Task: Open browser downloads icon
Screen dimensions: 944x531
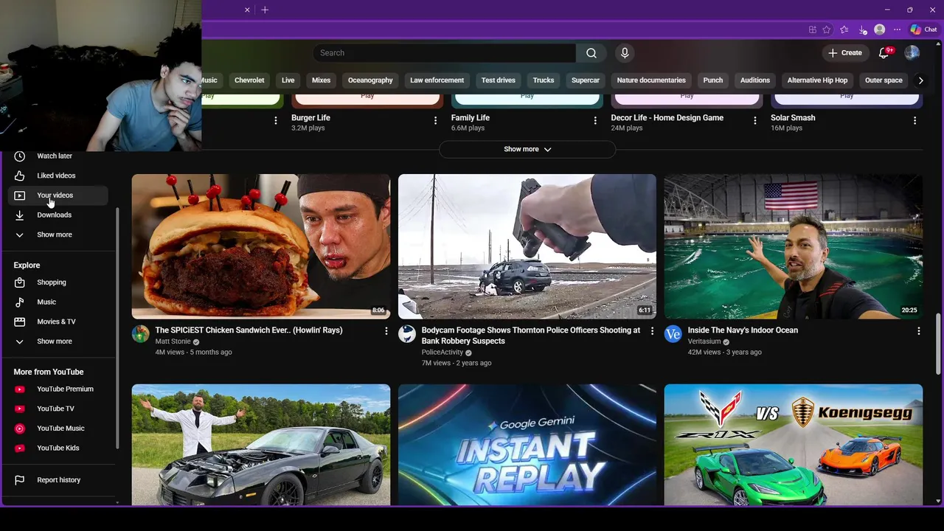Action: 862,29
